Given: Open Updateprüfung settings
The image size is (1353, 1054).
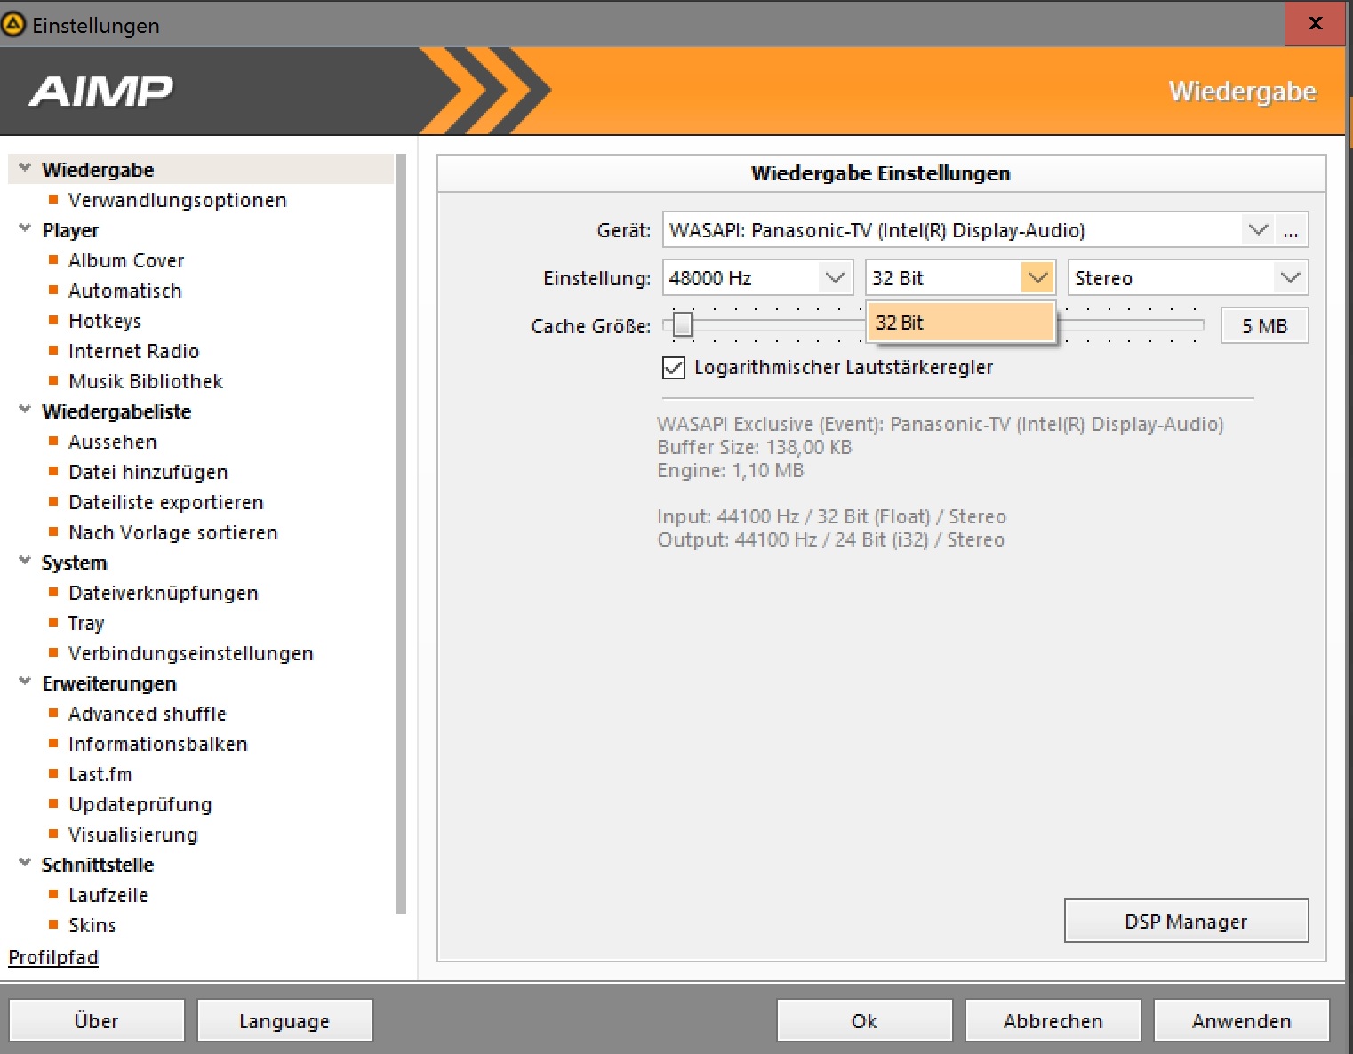Looking at the screenshot, I should point(140,804).
